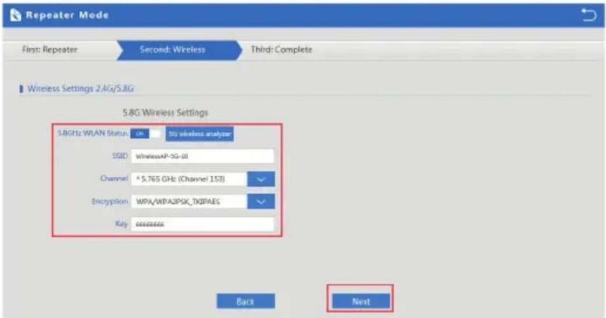Click the Channel value 5.765 GHz field
The width and height of the screenshot is (606, 318).
click(189, 179)
